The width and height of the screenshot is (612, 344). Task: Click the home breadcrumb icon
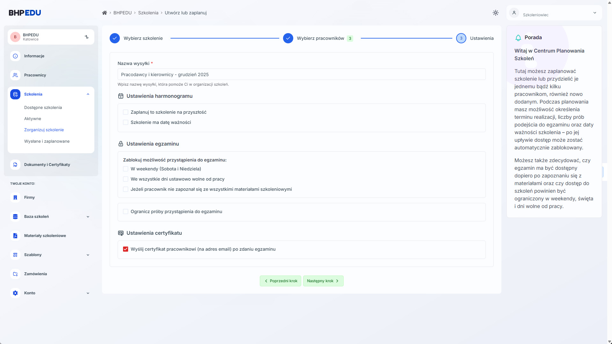(104, 13)
